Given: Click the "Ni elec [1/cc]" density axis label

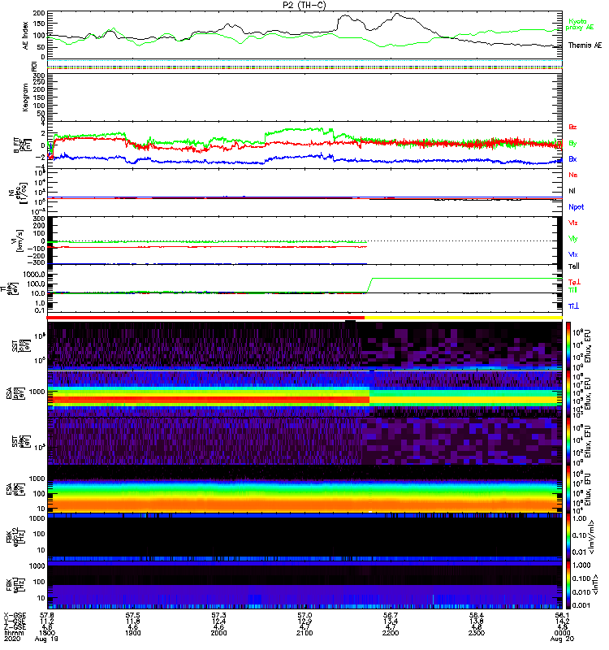Looking at the screenshot, I should click(19, 193).
